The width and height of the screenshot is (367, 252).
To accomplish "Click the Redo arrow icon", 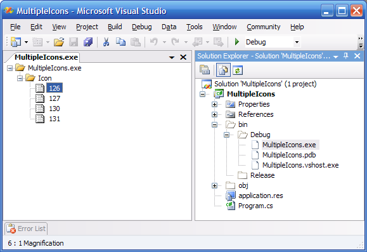I will (176, 42).
